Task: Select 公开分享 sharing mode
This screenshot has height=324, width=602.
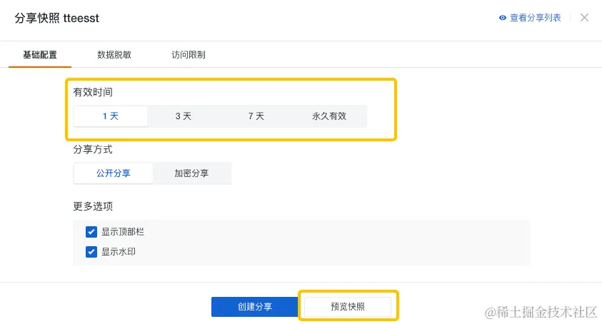Action: [x=114, y=173]
